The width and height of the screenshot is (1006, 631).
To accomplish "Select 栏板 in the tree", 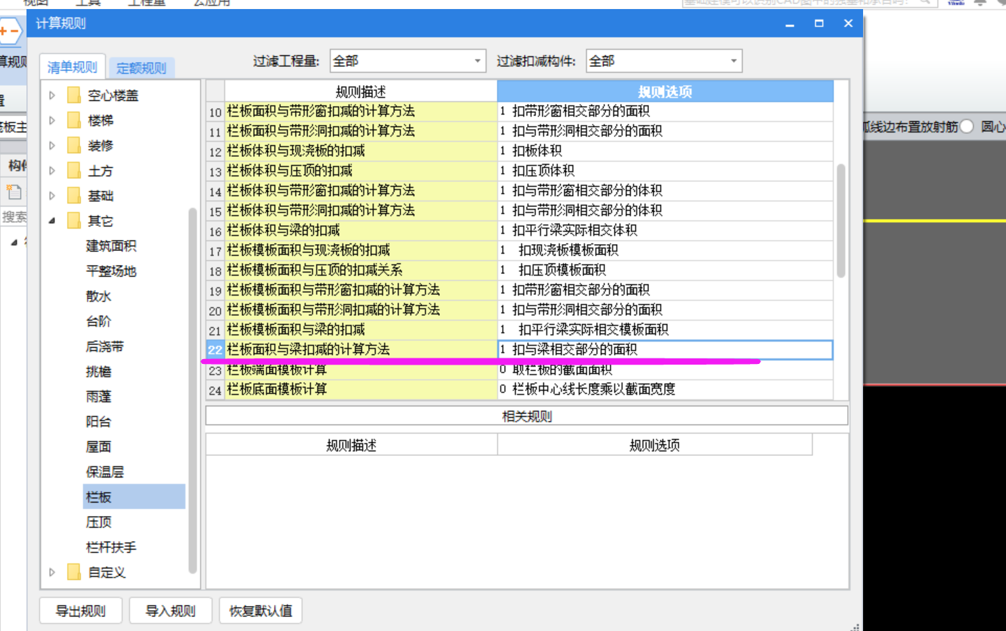I will (134, 497).
